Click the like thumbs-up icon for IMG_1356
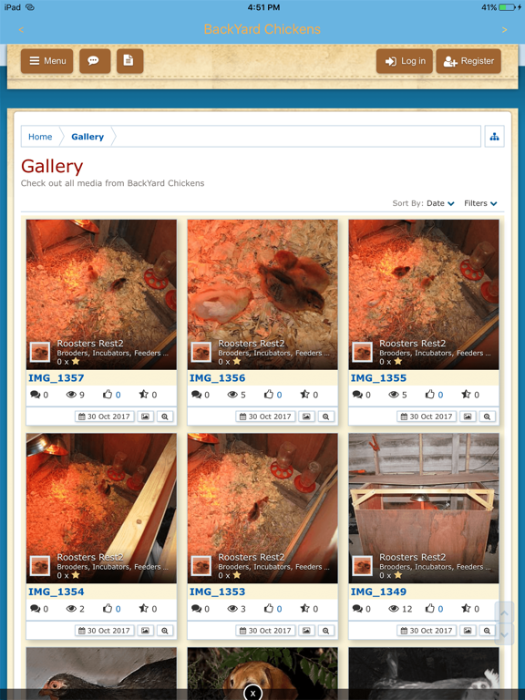This screenshot has height=700, width=525. click(x=269, y=394)
